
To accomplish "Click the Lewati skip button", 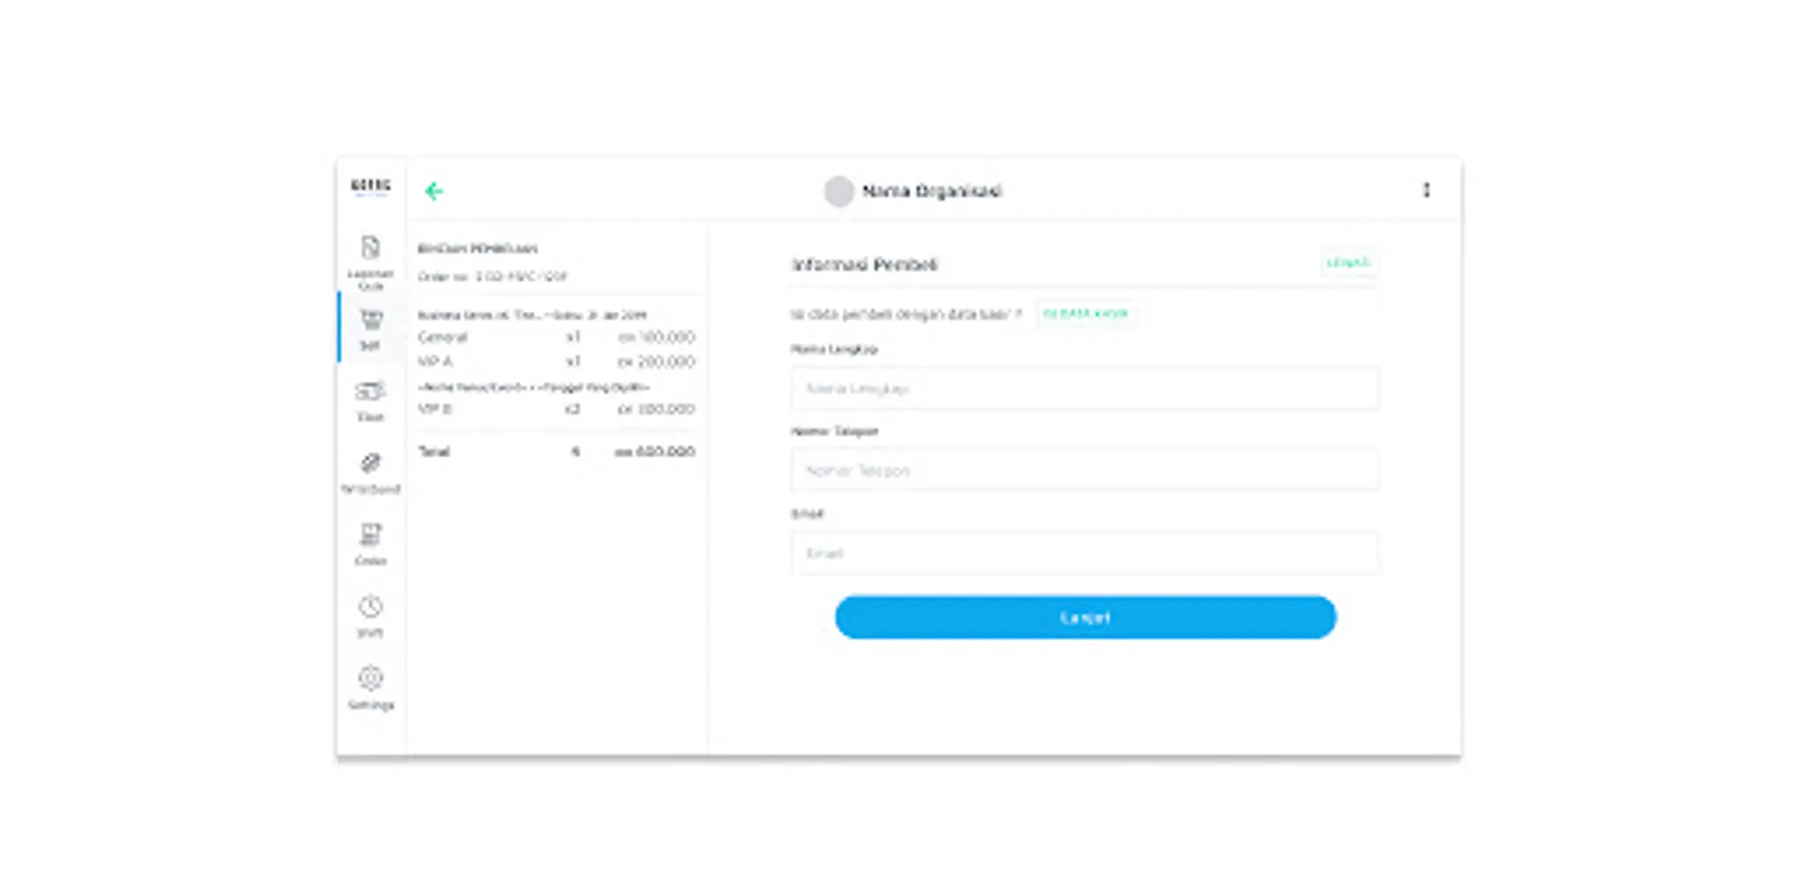I will tap(1349, 263).
